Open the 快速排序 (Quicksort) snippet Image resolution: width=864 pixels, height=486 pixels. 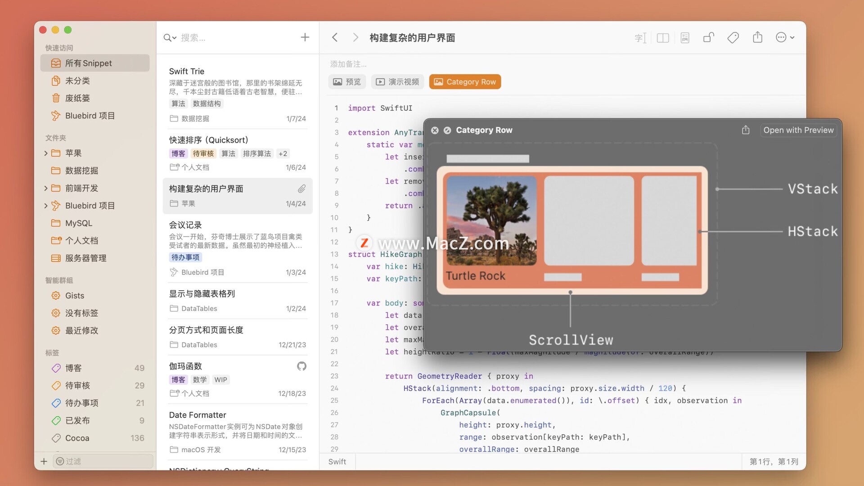[x=238, y=153]
